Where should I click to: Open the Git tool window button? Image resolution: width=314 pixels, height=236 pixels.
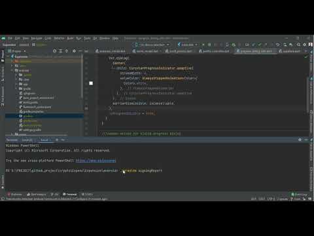point(54,194)
